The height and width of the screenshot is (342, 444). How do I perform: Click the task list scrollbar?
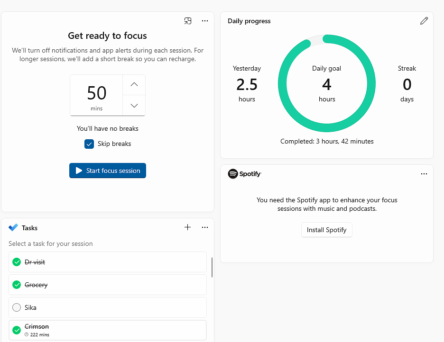212,267
